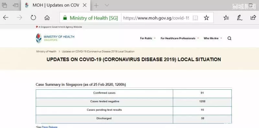Click the browser Forward arrow
259x128 pixels.
[19, 17]
